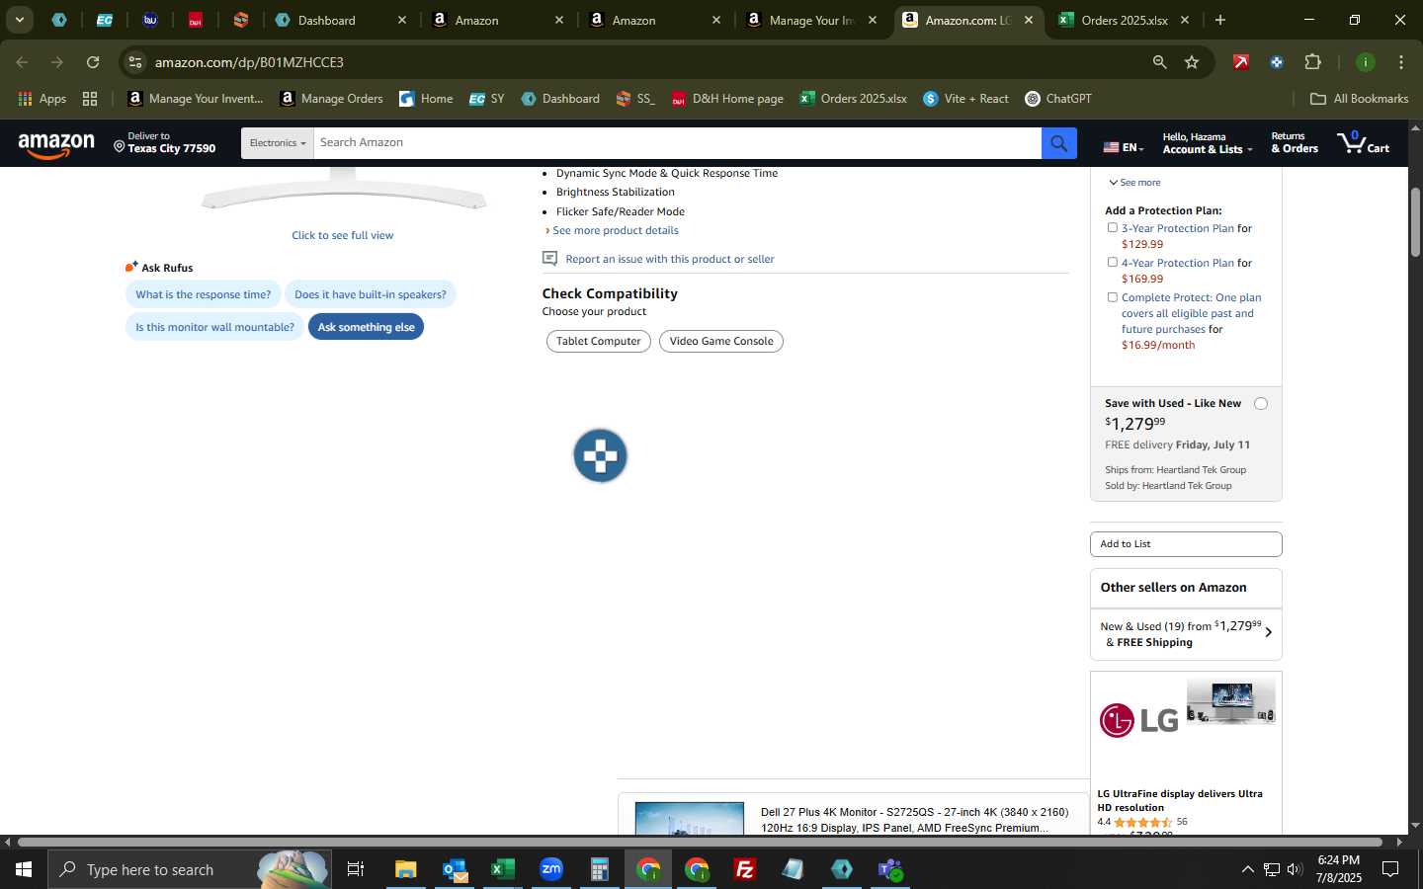Image resolution: width=1423 pixels, height=889 pixels.
Task: Open the All Bookmarks folder
Action: (x=1359, y=99)
